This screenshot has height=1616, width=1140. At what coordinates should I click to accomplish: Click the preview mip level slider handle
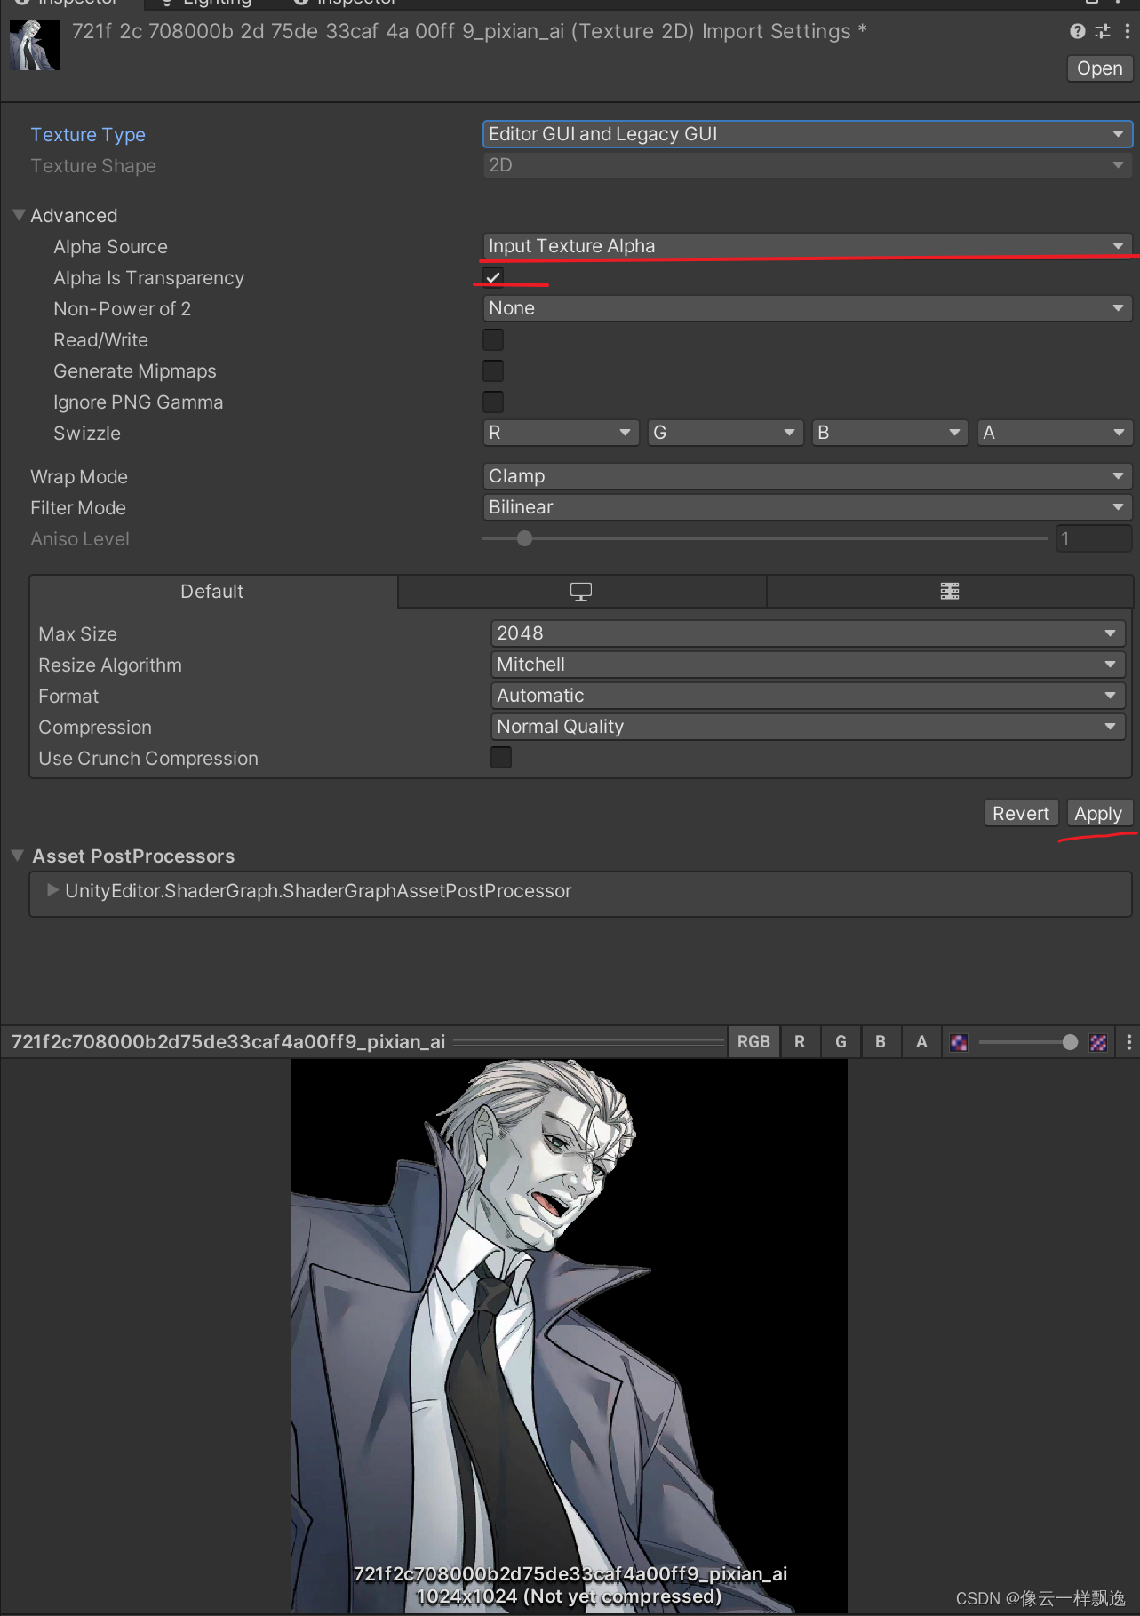[1070, 1042]
